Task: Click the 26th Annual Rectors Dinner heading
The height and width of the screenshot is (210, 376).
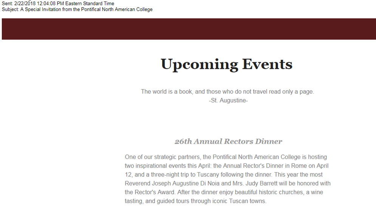Action: (x=228, y=141)
